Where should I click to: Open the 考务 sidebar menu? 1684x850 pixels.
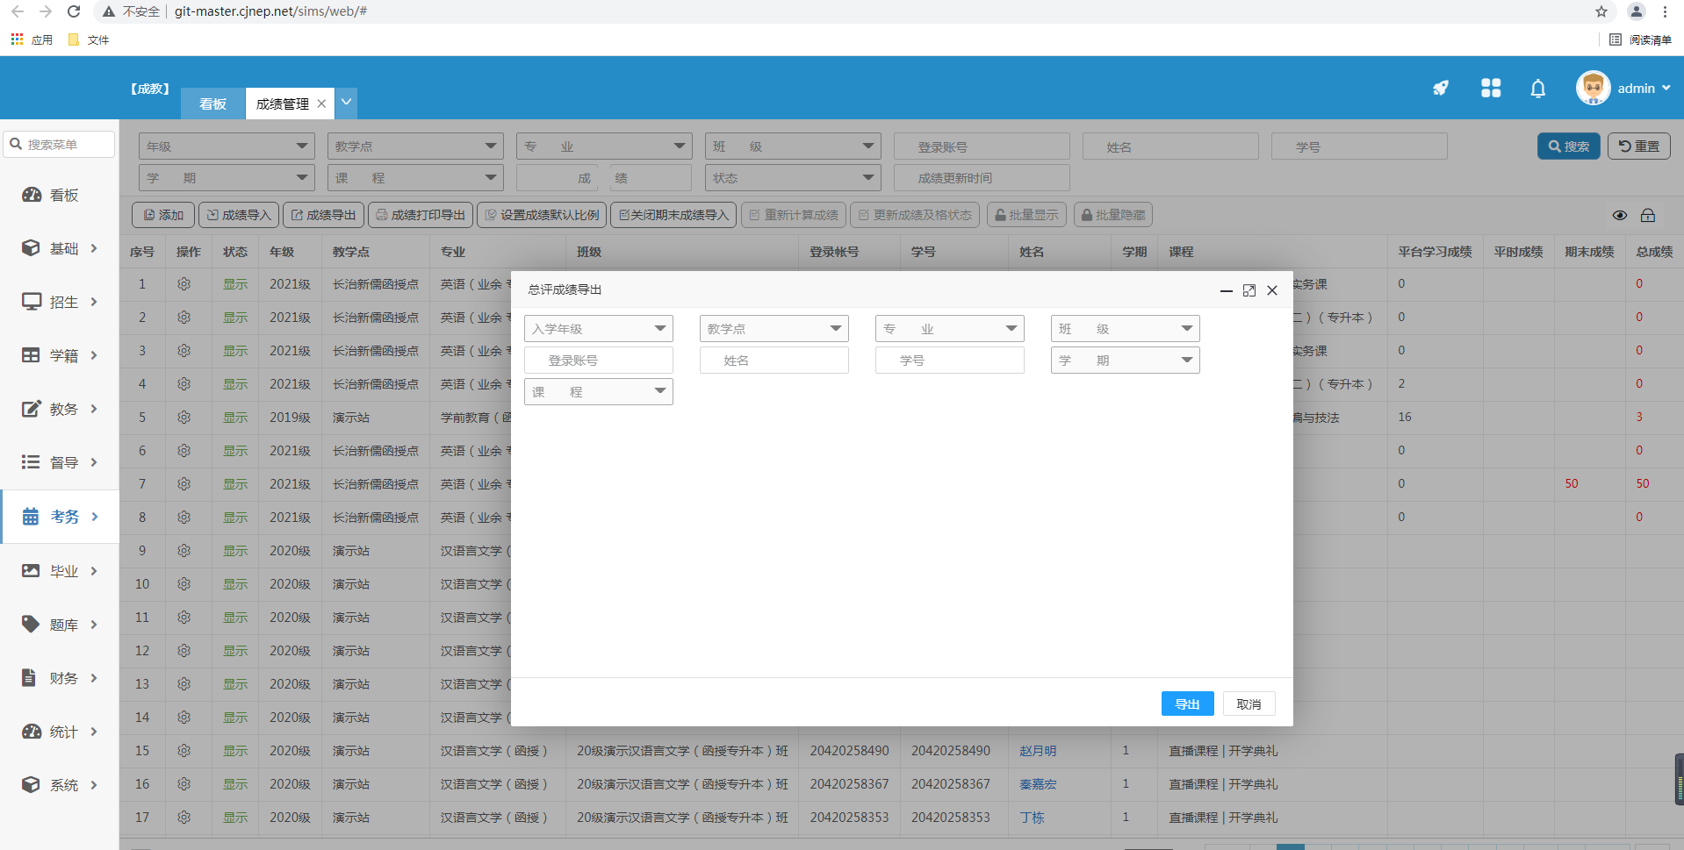point(60,517)
